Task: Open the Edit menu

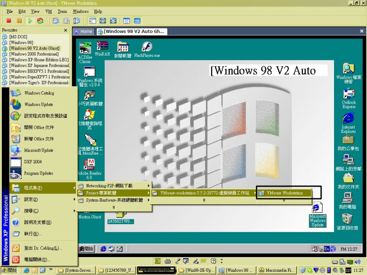Action: [x=22, y=11]
